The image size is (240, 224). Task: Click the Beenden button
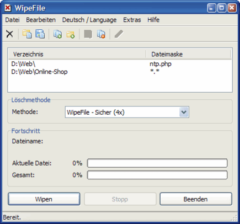(x=196, y=199)
